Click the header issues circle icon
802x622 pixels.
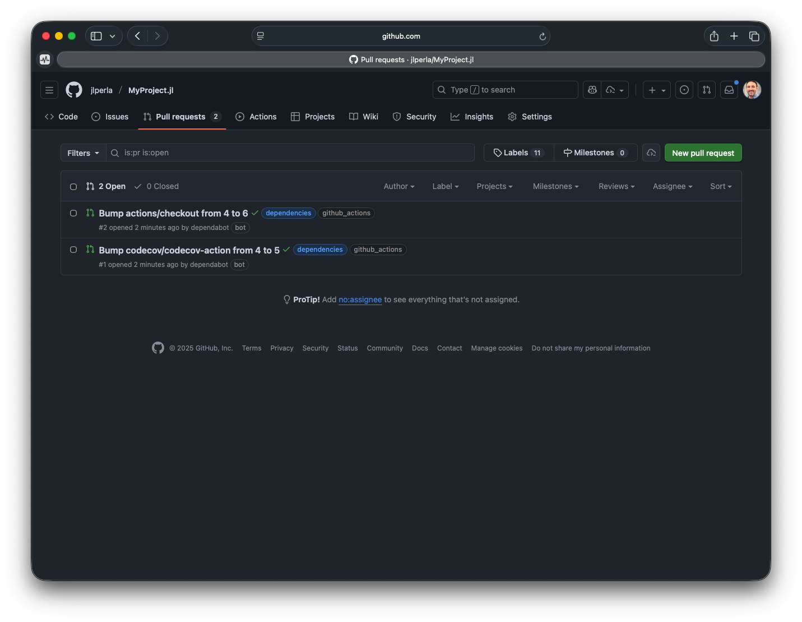[684, 90]
